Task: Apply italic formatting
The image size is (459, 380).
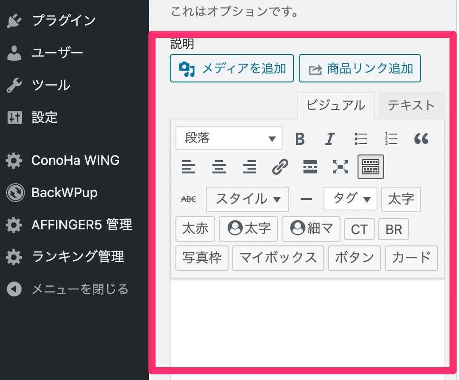Action: point(330,139)
